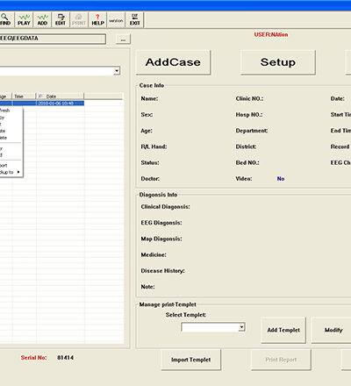Click the EEGDATA path field
Viewport: 351px width, 386px height.
coord(53,39)
